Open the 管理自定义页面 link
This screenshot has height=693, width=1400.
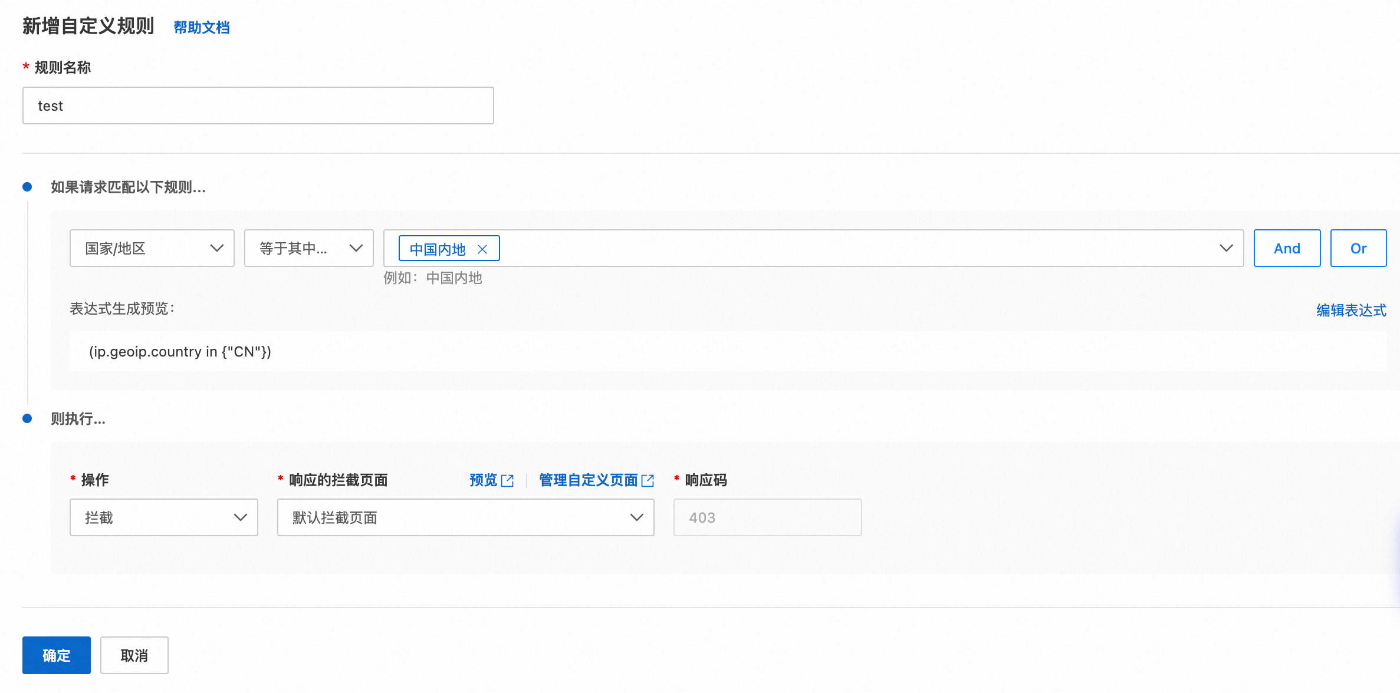pyautogui.click(x=588, y=480)
